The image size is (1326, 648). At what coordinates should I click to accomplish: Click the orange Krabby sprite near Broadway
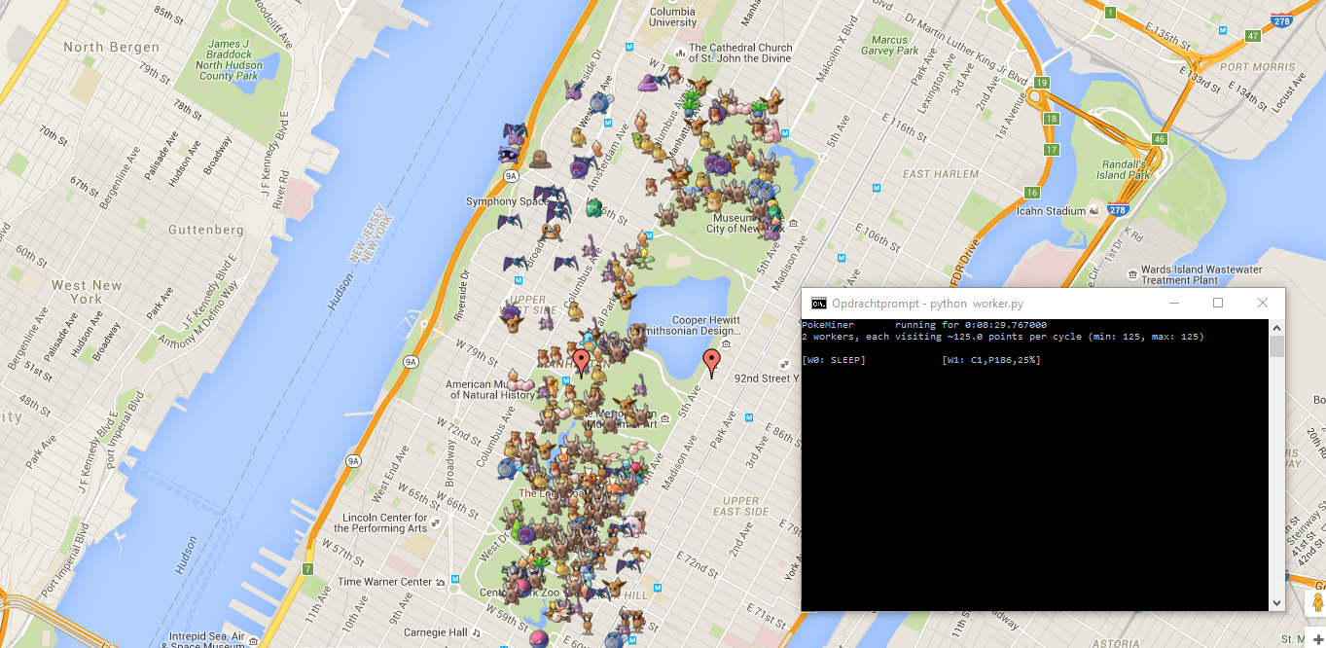552,231
